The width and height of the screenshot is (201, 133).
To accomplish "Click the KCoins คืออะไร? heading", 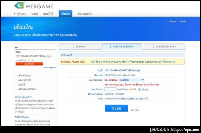I will click(23, 97).
